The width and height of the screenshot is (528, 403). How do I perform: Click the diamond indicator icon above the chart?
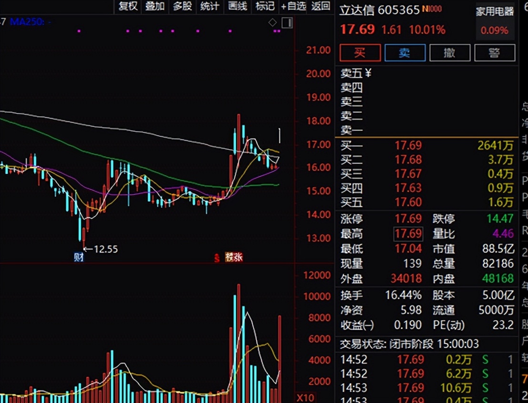273,22
